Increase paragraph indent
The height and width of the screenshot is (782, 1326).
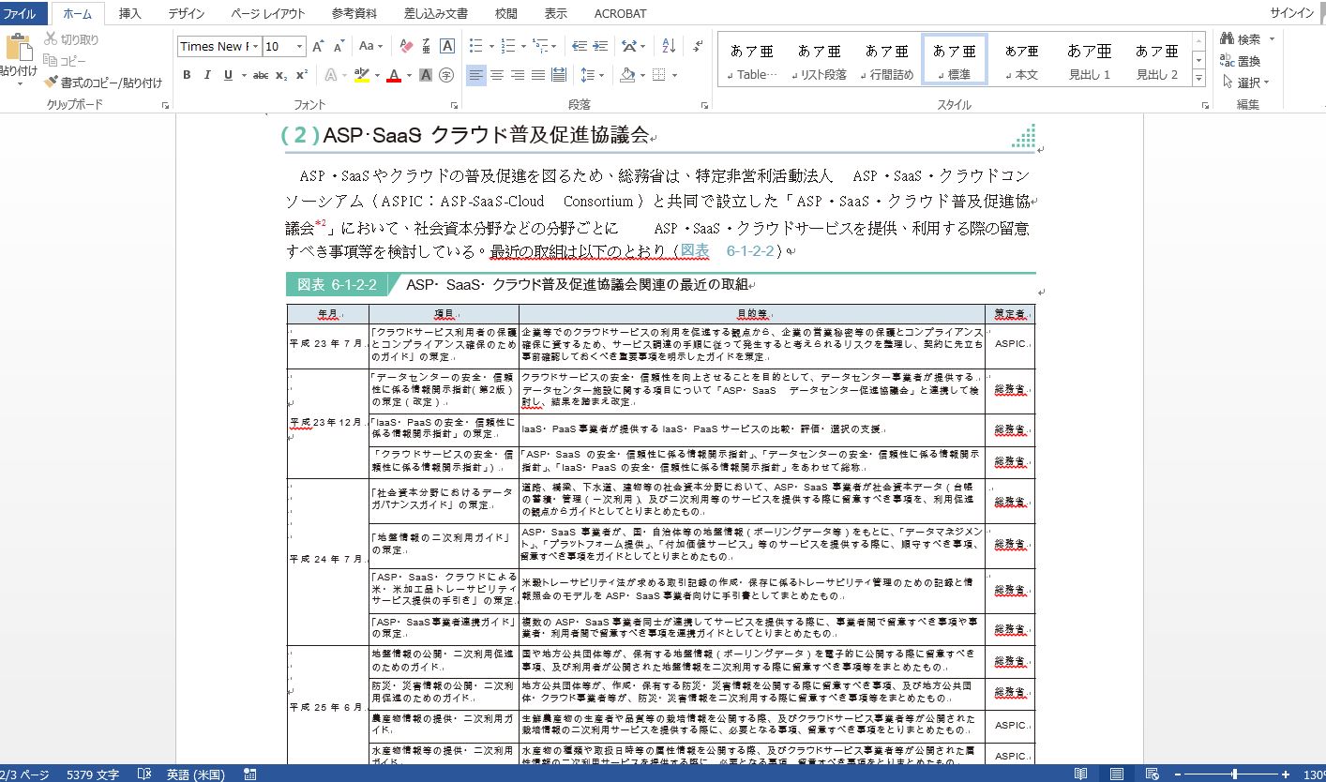click(x=600, y=46)
